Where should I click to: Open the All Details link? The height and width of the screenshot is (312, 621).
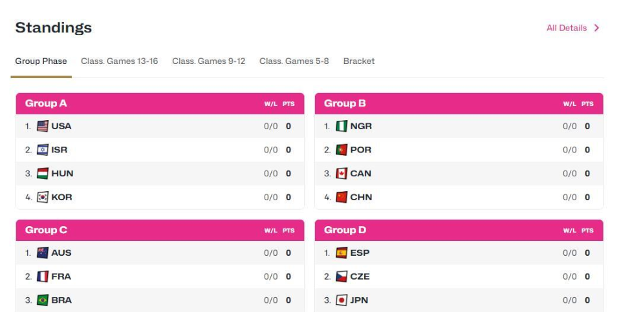point(567,28)
